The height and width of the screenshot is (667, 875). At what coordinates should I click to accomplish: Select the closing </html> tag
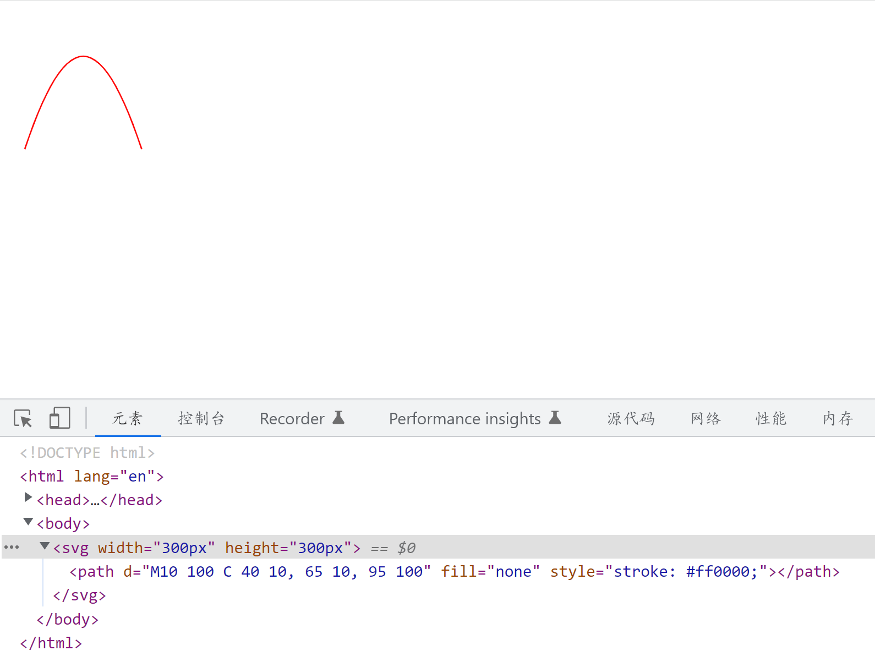pyautogui.click(x=51, y=643)
